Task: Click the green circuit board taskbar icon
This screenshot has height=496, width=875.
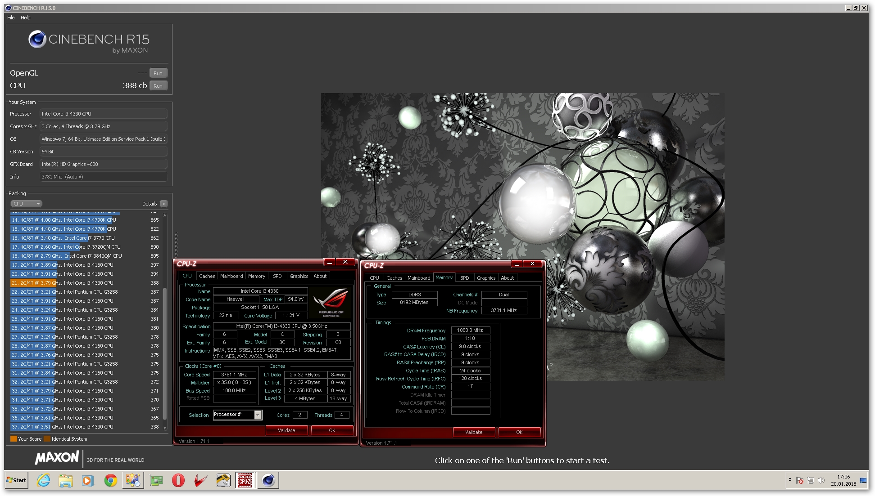Action: pos(156,480)
